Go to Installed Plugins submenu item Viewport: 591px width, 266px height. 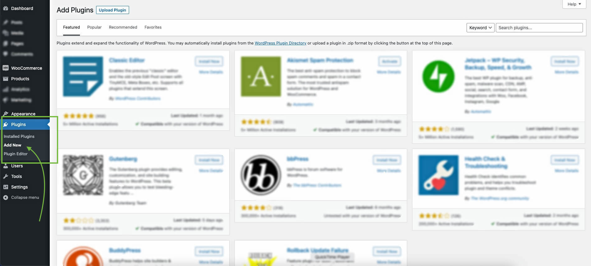(19, 136)
